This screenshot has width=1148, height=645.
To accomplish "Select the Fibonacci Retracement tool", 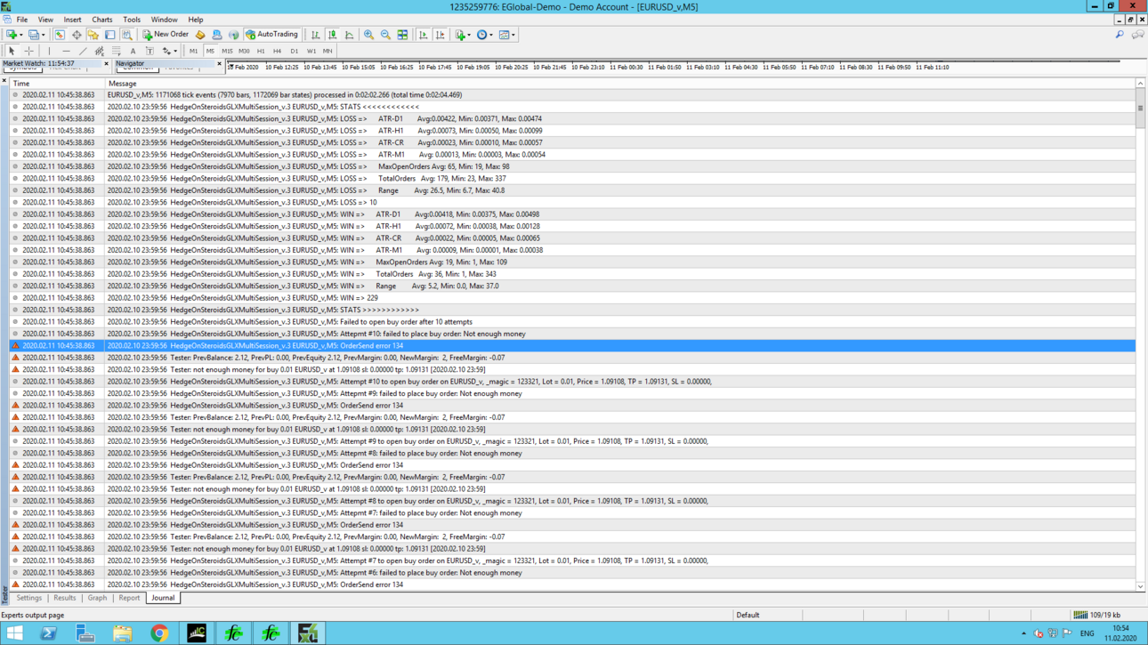I will click(x=117, y=51).
